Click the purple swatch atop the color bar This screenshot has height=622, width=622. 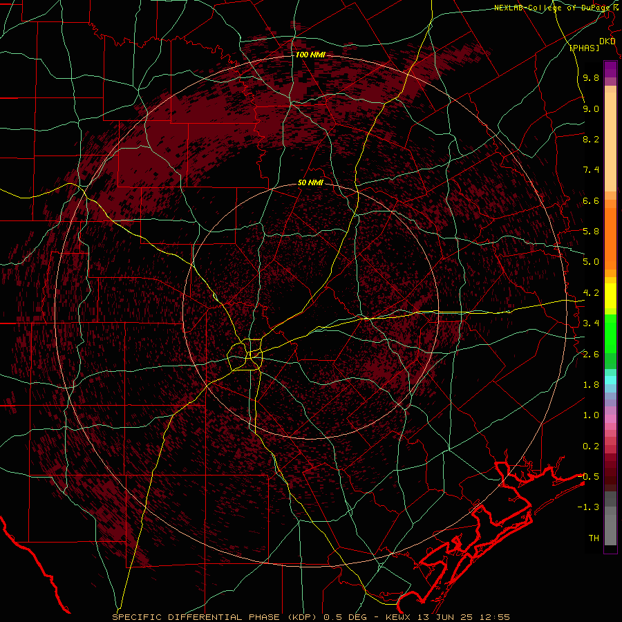tap(610, 69)
